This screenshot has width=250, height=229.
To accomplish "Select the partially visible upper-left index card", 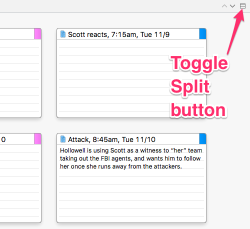I will 20,73.
